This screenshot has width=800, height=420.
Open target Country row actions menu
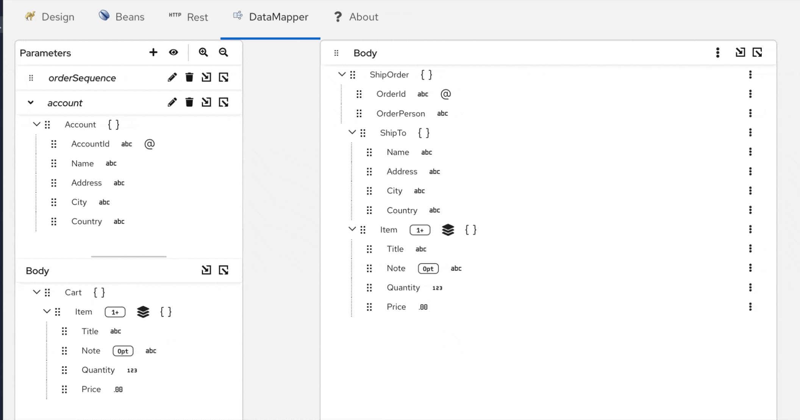tap(750, 210)
